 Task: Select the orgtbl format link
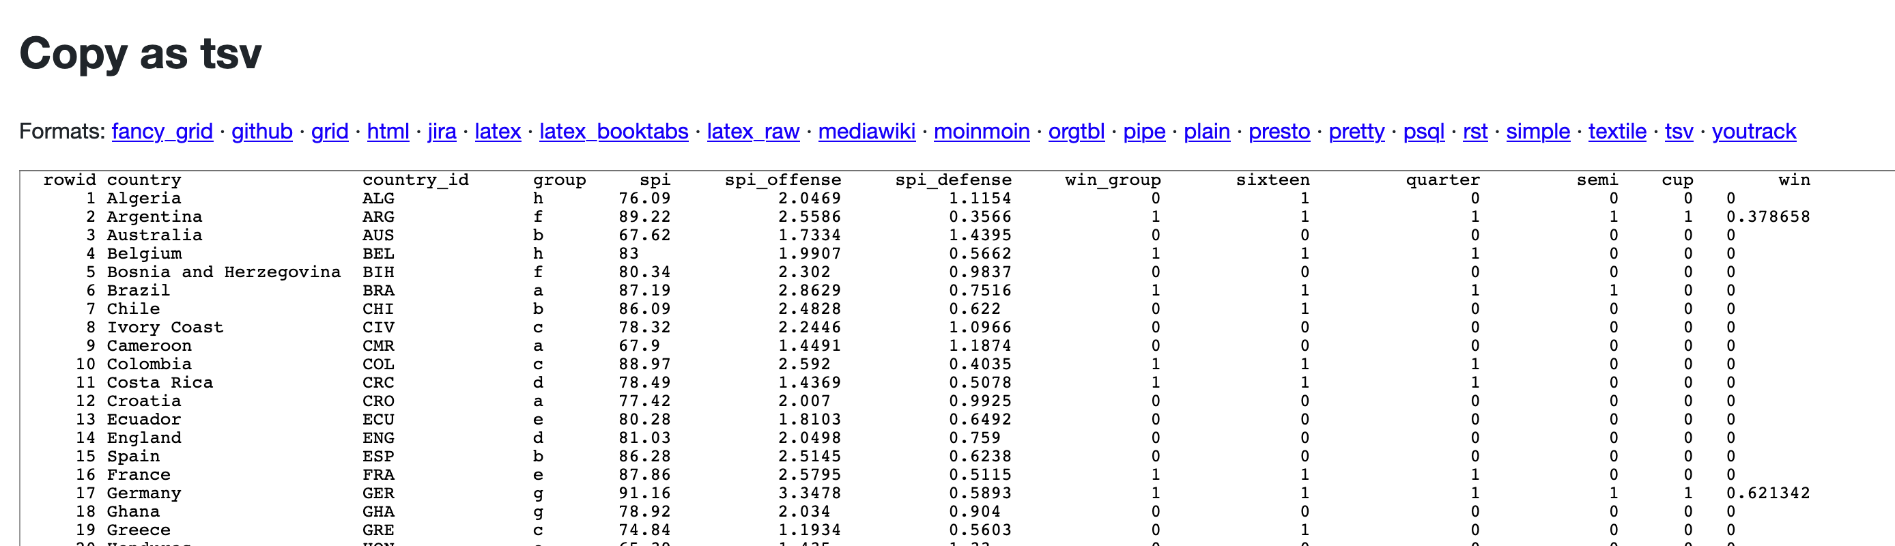(1077, 131)
